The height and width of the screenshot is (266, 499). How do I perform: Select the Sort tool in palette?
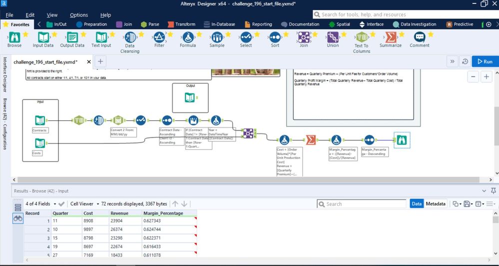[x=275, y=37]
